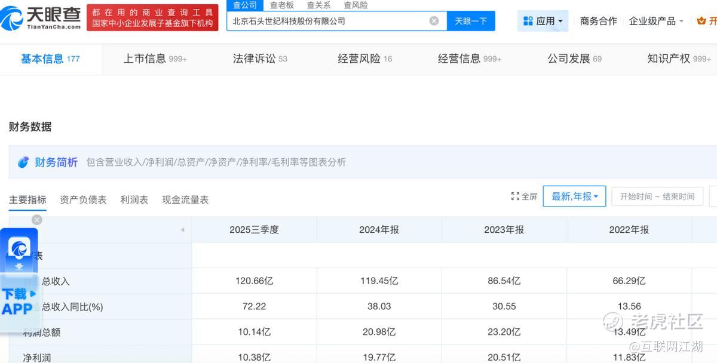Select the 查风险 search tab

pos(356,5)
